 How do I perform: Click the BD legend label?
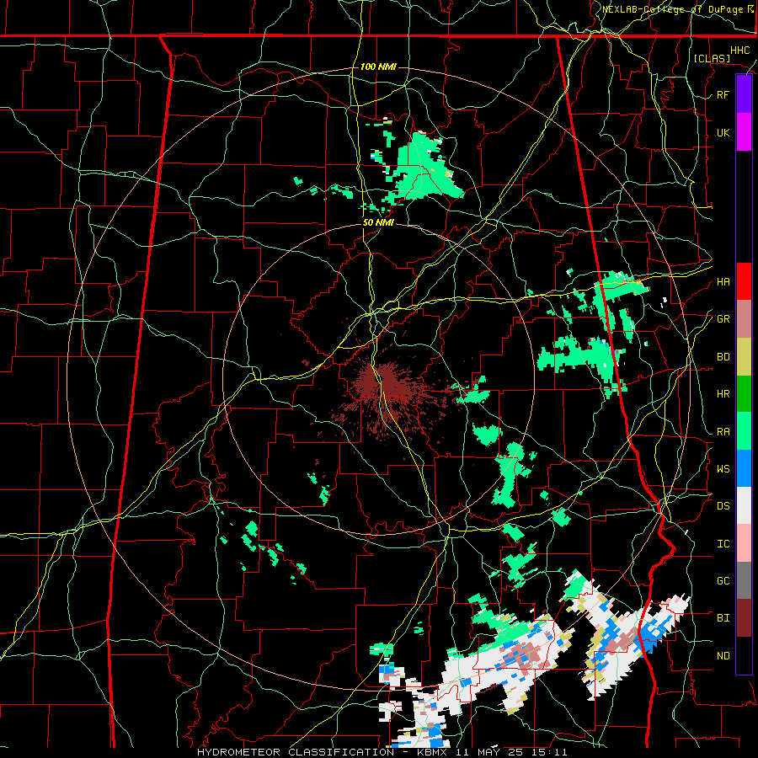723,357
